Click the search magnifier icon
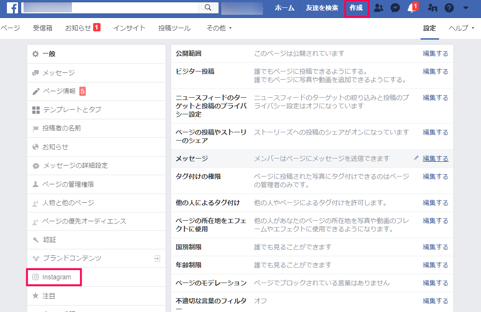 [x=208, y=8]
